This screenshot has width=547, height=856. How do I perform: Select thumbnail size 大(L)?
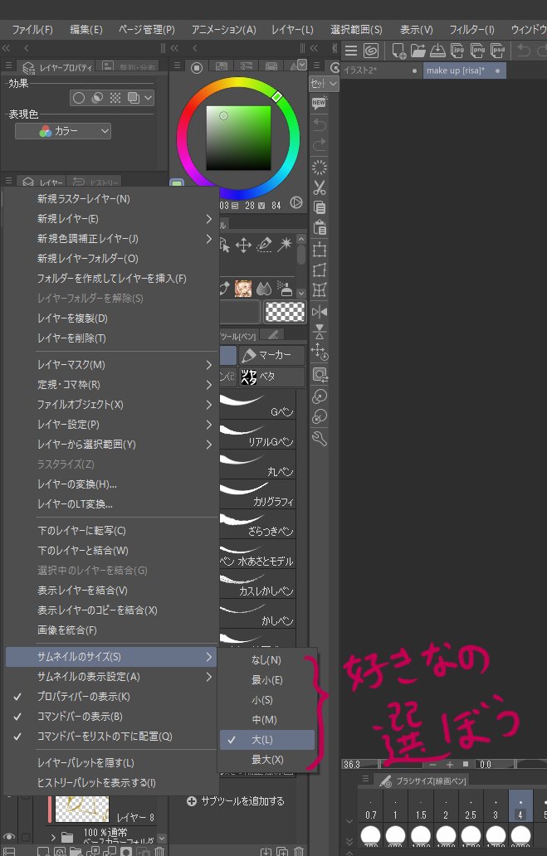click(x=267, y=740)
